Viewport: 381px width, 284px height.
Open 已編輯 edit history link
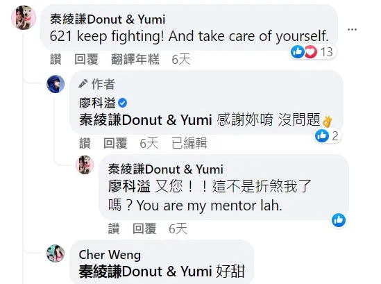click(189, 143)
